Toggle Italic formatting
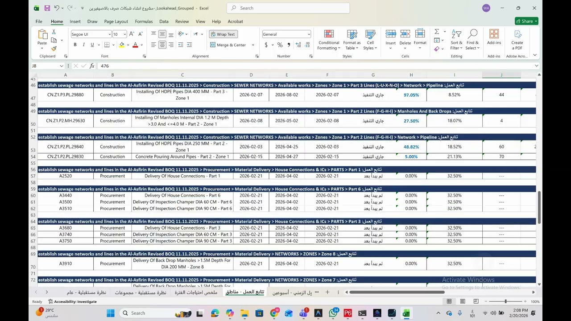 [83, 45]
